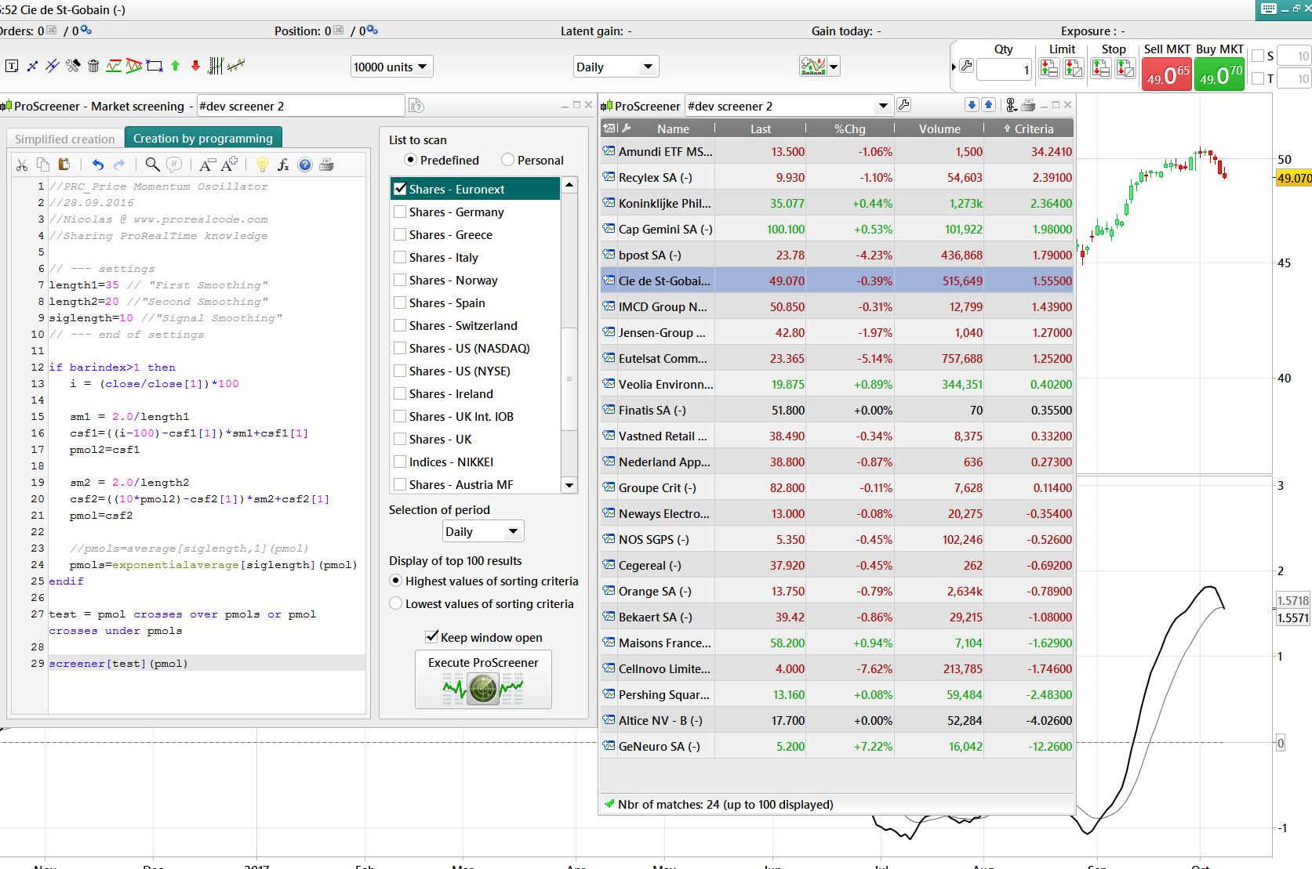Increase the editor font size
Screen dimensions: 1312x869
pos(229,165)
